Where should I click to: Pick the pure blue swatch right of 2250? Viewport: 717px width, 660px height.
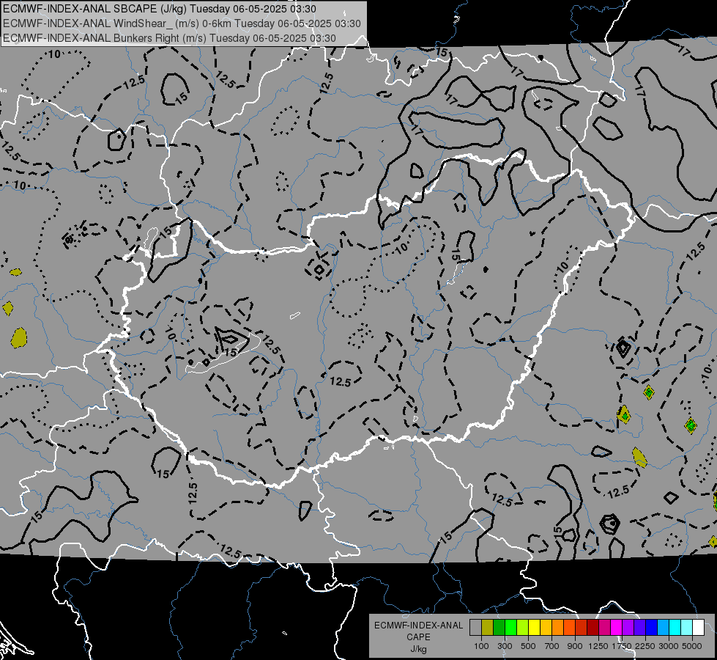(x=652, y=628)
